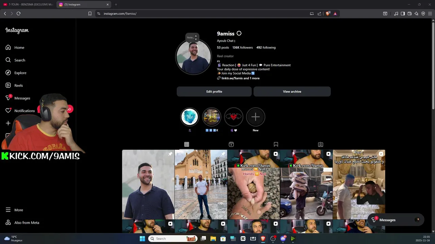
Task: Open the browser main menu
Action: 430,14
